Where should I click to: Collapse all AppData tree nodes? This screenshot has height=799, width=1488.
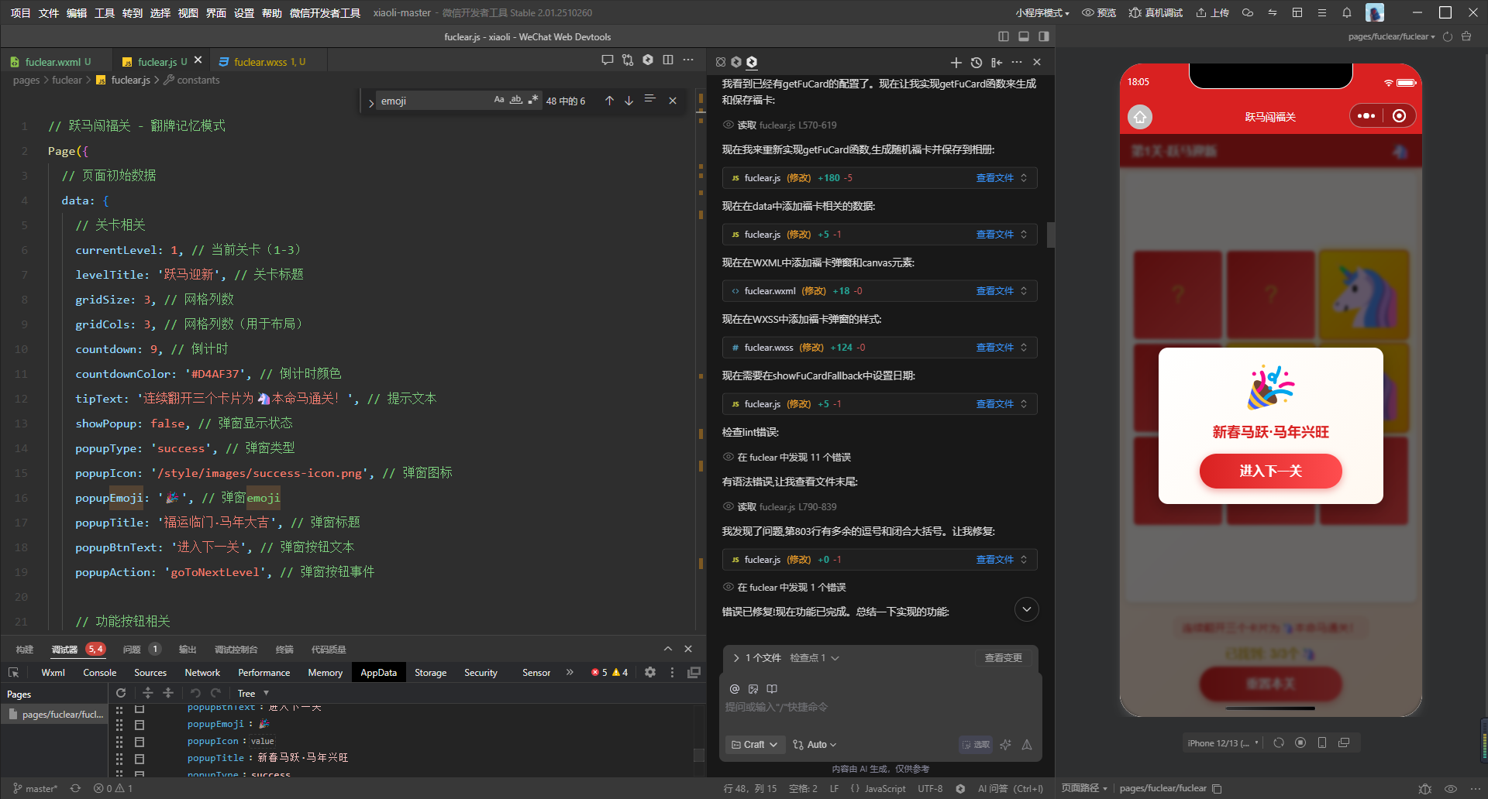[x=167, y=693]
